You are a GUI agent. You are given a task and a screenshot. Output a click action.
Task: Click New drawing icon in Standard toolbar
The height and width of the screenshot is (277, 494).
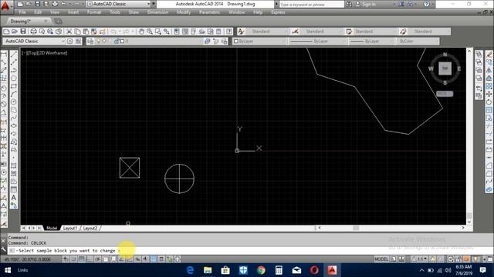click(x=6, y=32)
